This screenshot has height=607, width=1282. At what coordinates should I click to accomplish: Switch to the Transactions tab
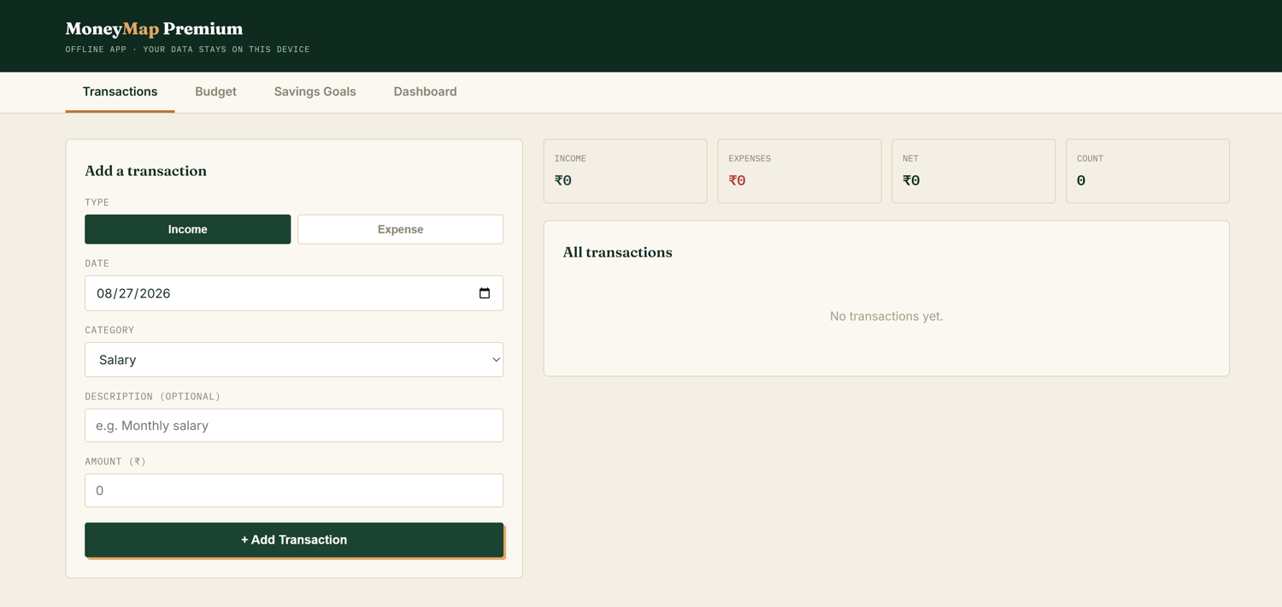pyautogui.click(x=120, y=91)
